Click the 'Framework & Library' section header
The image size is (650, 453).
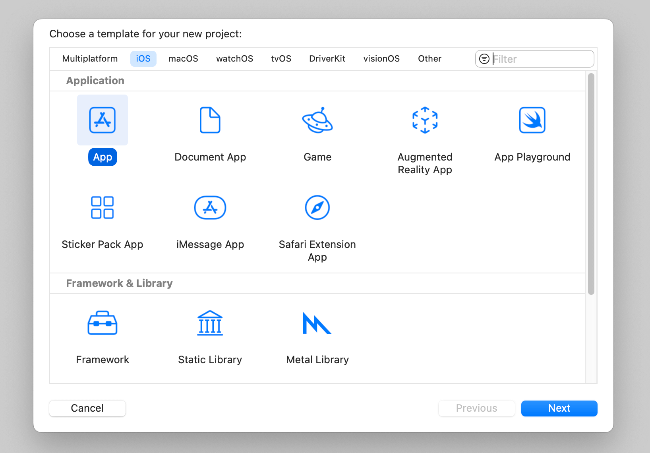119,283
